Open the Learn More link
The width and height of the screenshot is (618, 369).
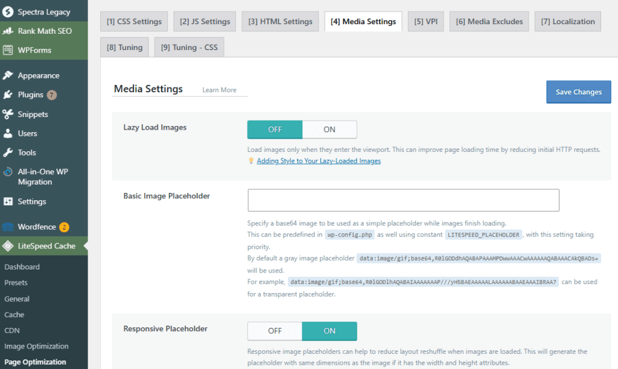pyautogui.click(x=220, y=90)
